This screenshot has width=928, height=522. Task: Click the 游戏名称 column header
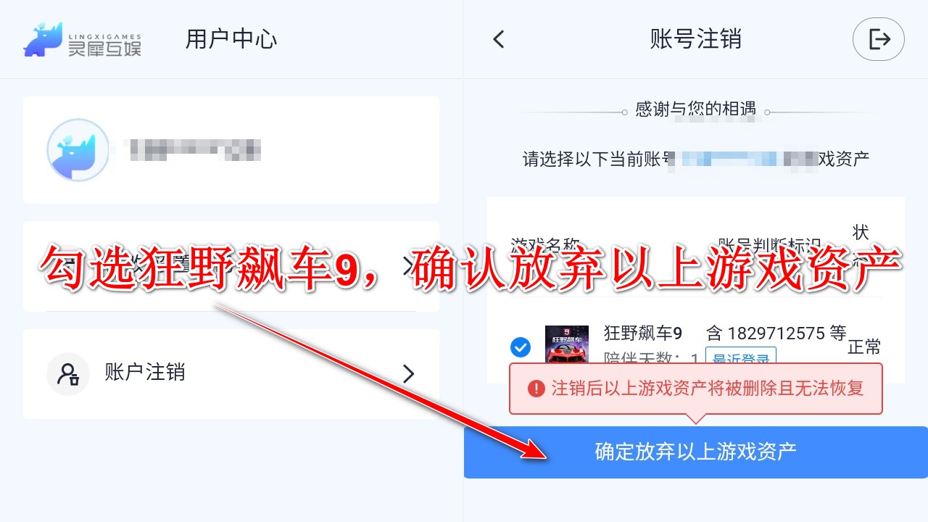(x=545, y=244)
